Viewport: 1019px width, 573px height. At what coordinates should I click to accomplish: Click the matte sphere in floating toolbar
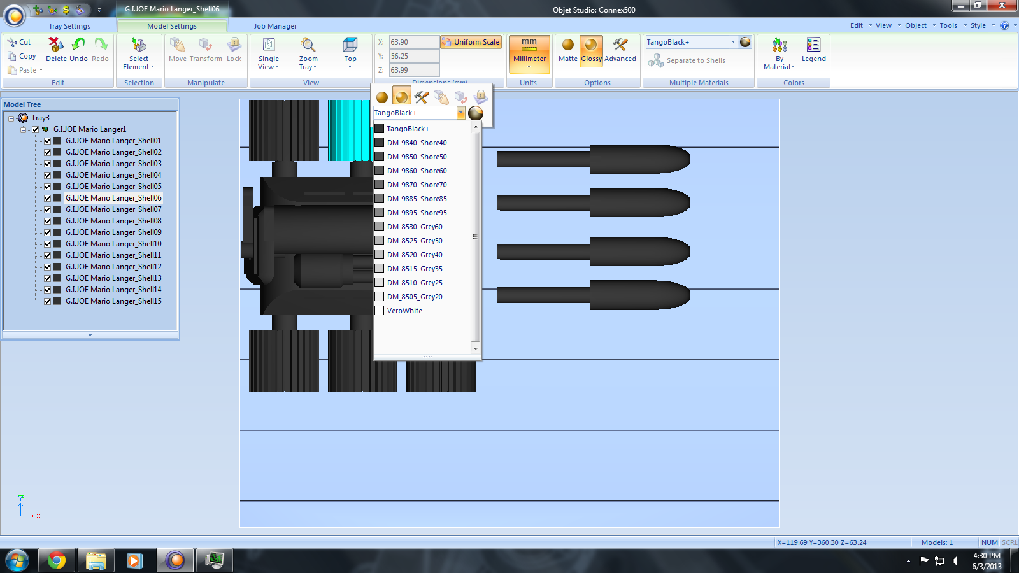[x=382, y=97]
